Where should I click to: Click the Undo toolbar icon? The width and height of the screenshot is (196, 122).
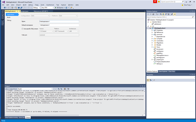tap(25, 8)
